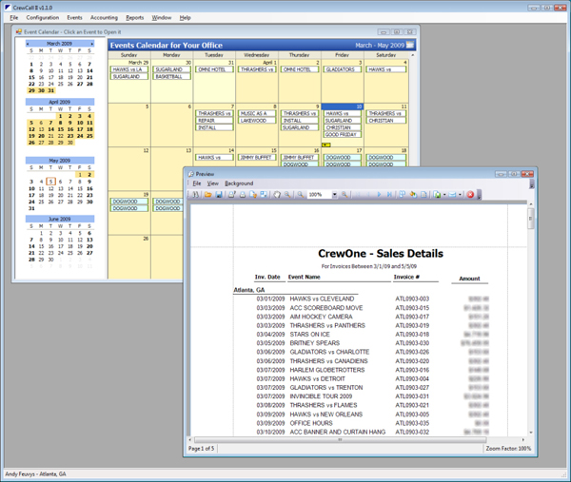
Task: Click the OFFICE HOURS entry in report
Action: [311, 423]
